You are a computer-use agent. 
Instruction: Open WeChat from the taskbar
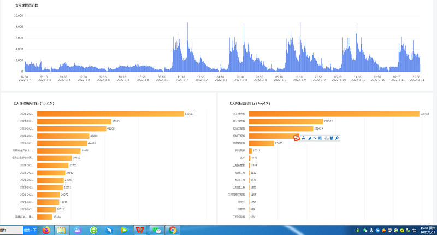tap(157, 230)
